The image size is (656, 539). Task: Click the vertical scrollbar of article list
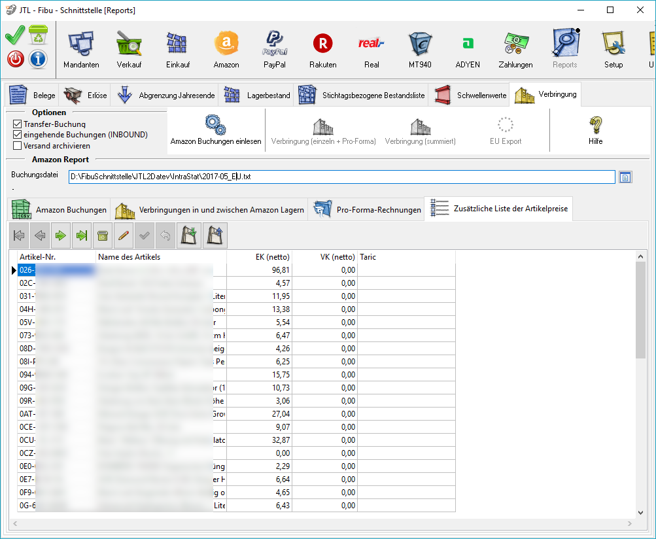click(x=640, y=392)
